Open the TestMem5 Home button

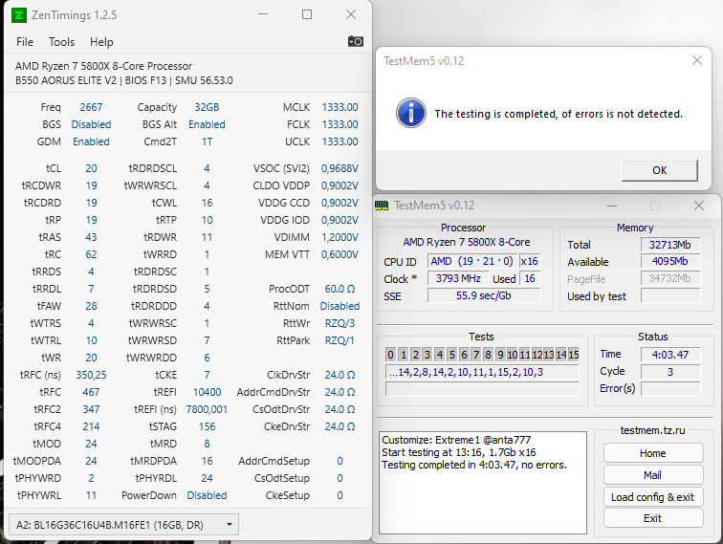tap(653, 453)
